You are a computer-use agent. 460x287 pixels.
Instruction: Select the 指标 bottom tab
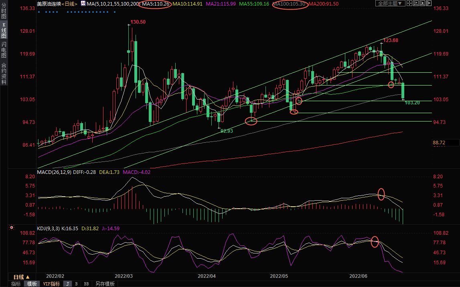16,284
